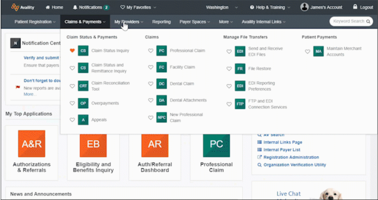
Task: Open the CRT Claim Reconciliation Tool icon
Action: (83, 86)
